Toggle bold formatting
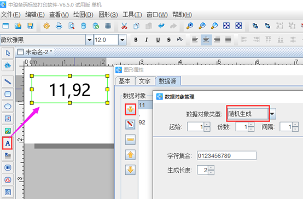 click(136, 40)
